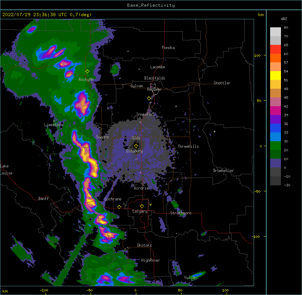
Task: Click the Lake Louise label
Action: click(6, 170)
